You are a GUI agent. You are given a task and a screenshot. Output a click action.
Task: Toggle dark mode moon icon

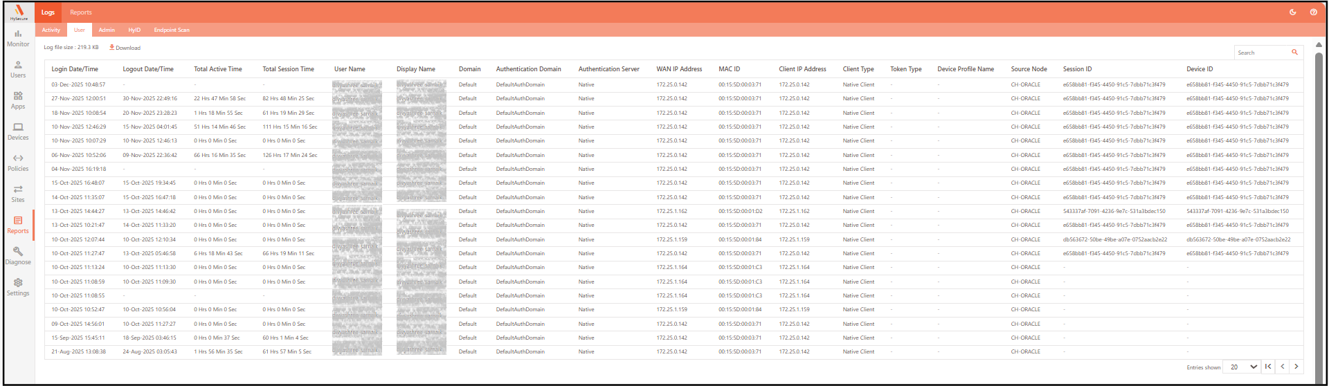click(1292, 12)
